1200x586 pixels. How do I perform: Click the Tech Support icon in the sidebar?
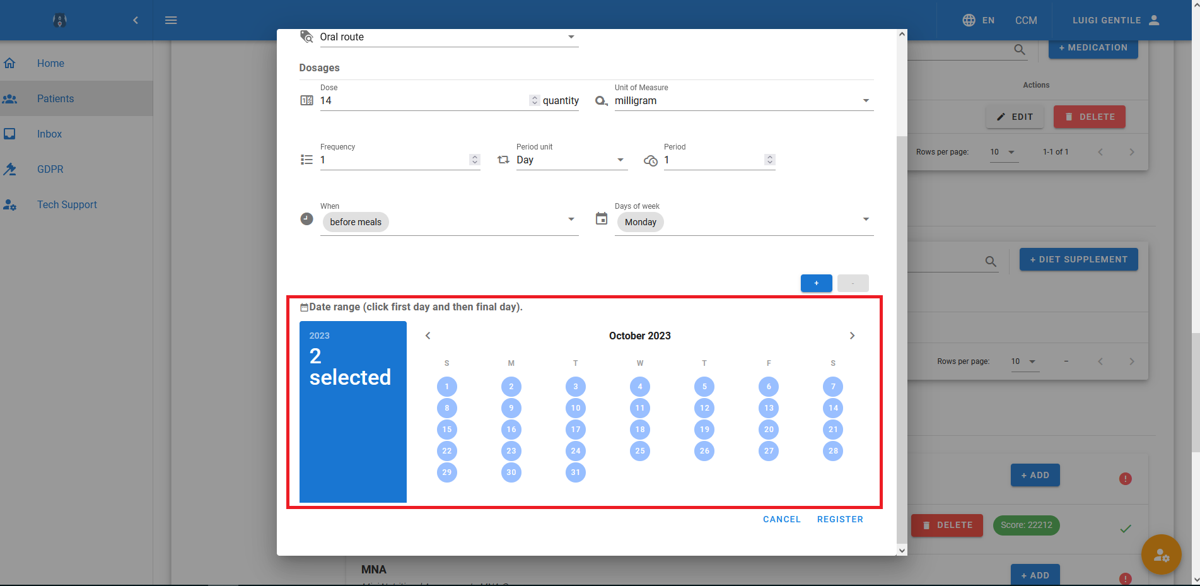coord(9,204)
